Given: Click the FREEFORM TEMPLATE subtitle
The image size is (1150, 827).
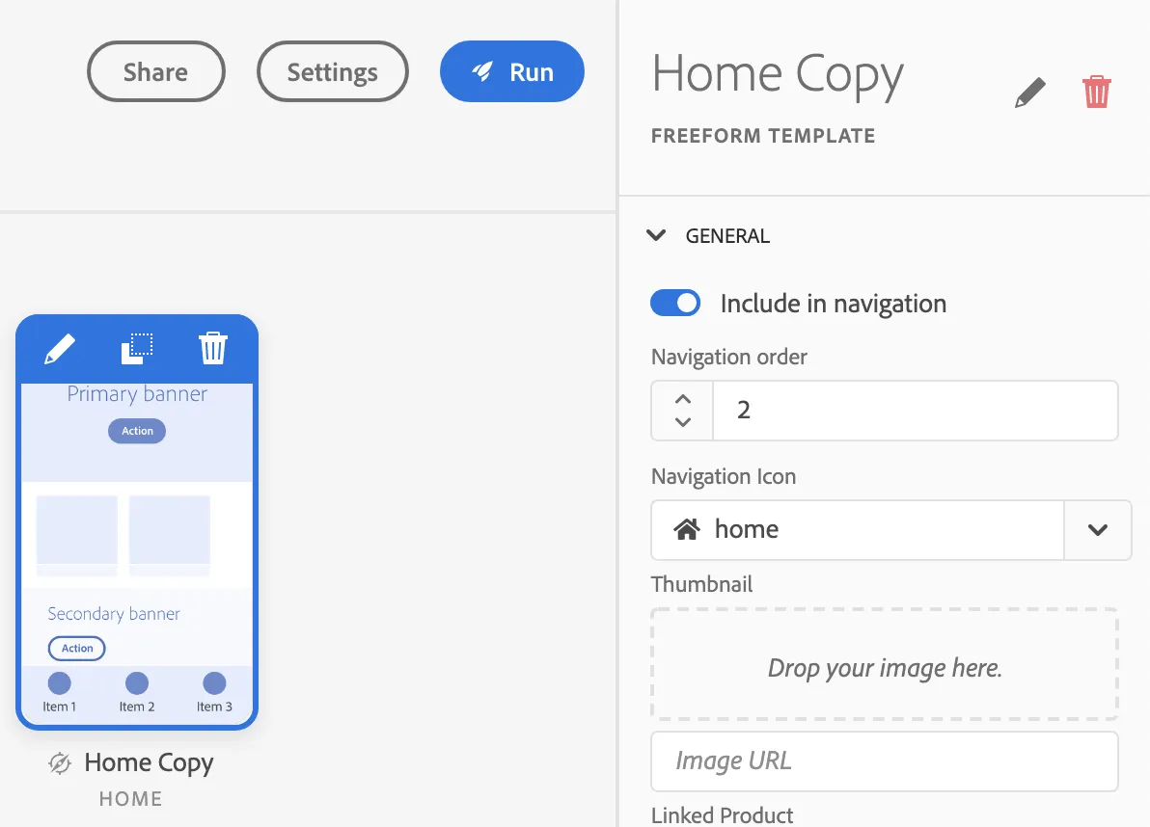Looking at the screenshot, I should click(763, 136).
